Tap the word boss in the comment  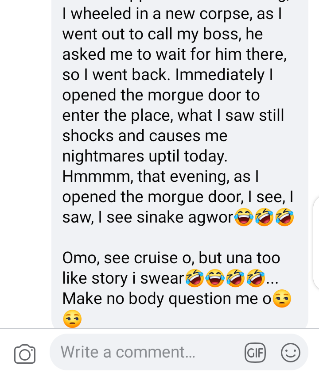click(220, 34)
